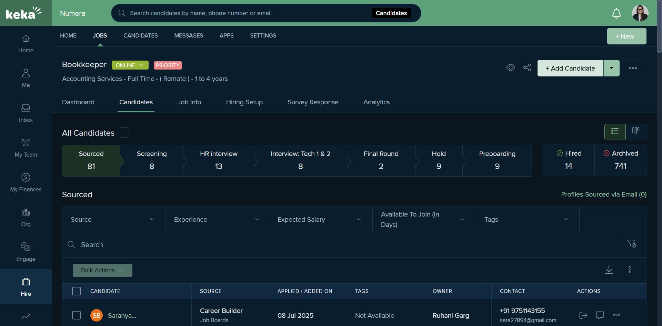Click the PRIORITY tag
This screenshot has width=662, height=326.
(168, 65)
